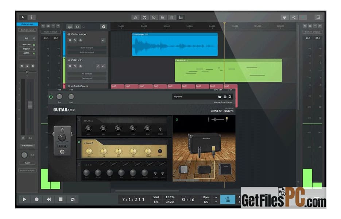Open the on-screen keyboard panel icon
Screen dimensions: 341x219
click(163, 18)
